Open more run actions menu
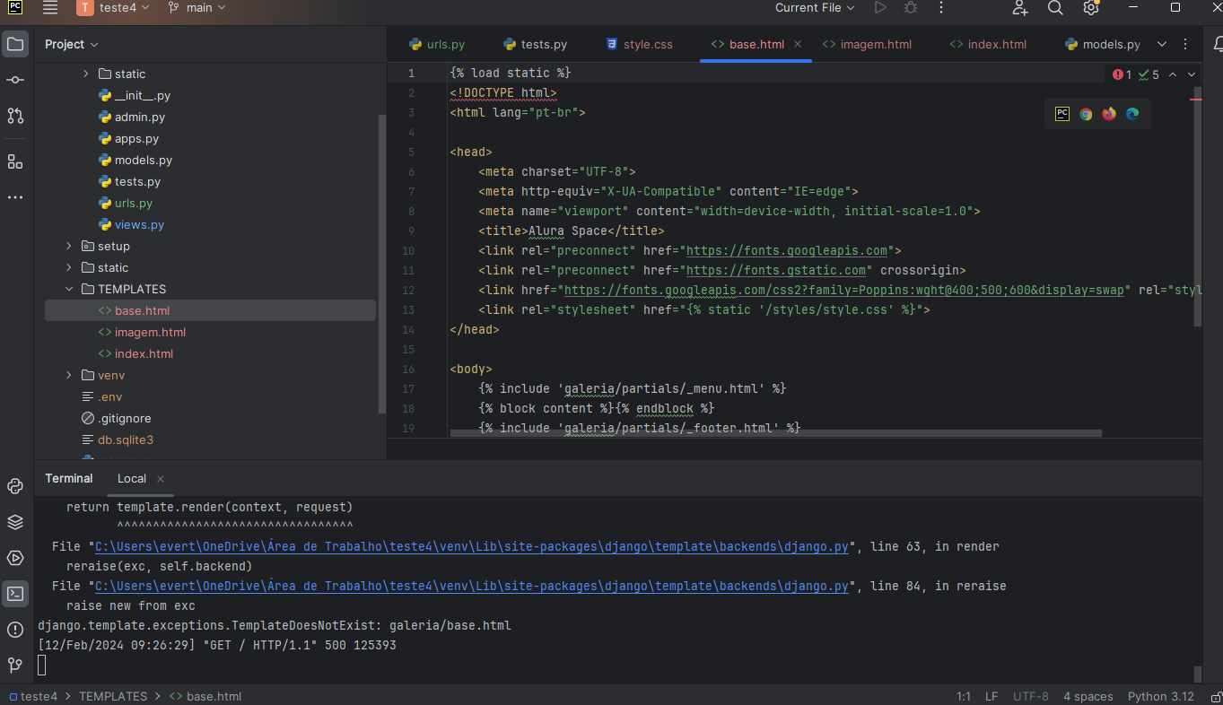Viewport: 1223px width, 705px height. [x=941, y=8]
